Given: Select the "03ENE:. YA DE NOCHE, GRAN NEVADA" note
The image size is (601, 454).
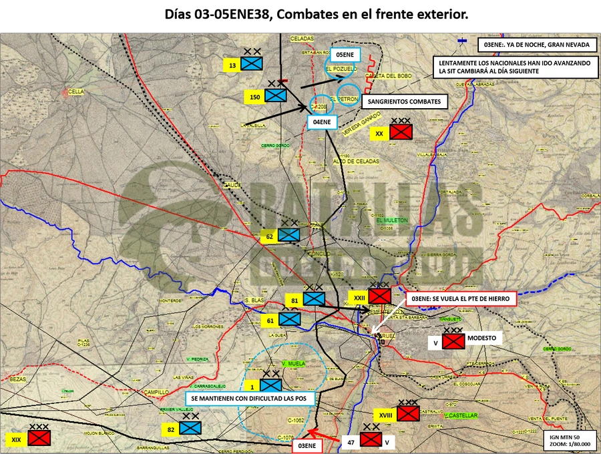Looking at the screenshot, I should click(x=537, y=45).
